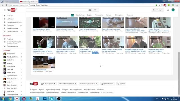Open the CreativeGuy green intro video thumbnail
Screen dimensions: 180x101
(x=90, y=22)
